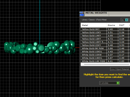Toggle the G/ unit switch
The width and height of the screenshot is (130, 97).
125,20
